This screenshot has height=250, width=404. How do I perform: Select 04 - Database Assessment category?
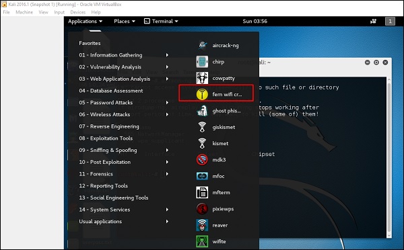[111, 91]
